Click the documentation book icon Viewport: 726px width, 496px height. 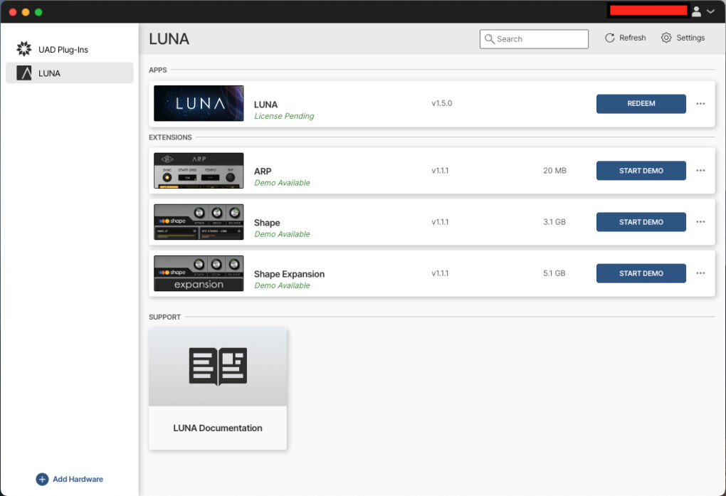coord(218,366)
